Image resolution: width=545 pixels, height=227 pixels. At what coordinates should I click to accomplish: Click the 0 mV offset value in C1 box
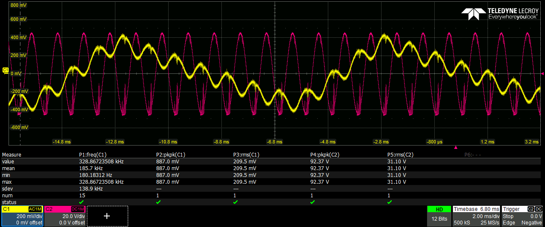29,223
